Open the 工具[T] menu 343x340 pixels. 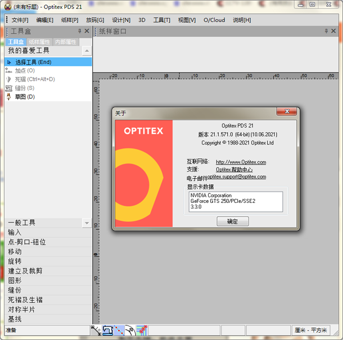click(161, 20)
